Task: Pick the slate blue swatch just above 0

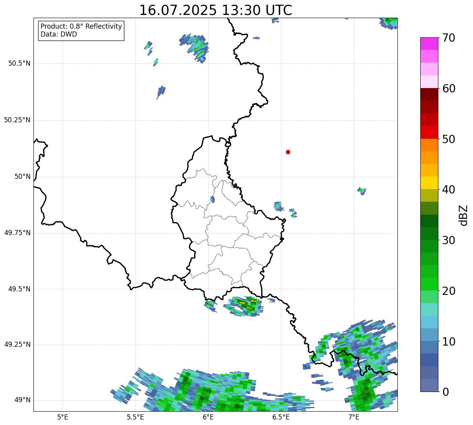Action: click(429, 385)
